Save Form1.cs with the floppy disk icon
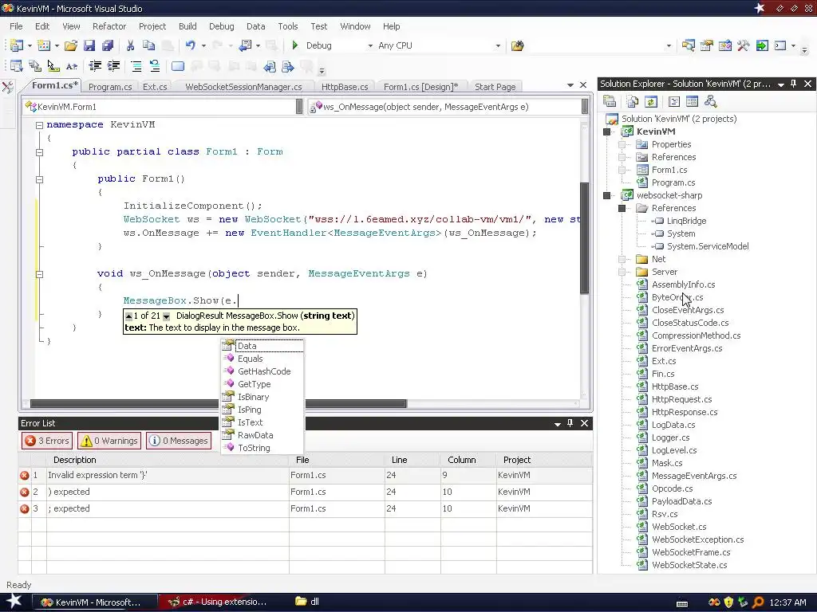Image resolution: width=817 pixels, height=612 pixels. tap(89, 45)
